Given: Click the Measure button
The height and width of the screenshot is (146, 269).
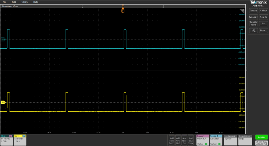Looking at the screenshot, I should [x=253, y=17].
